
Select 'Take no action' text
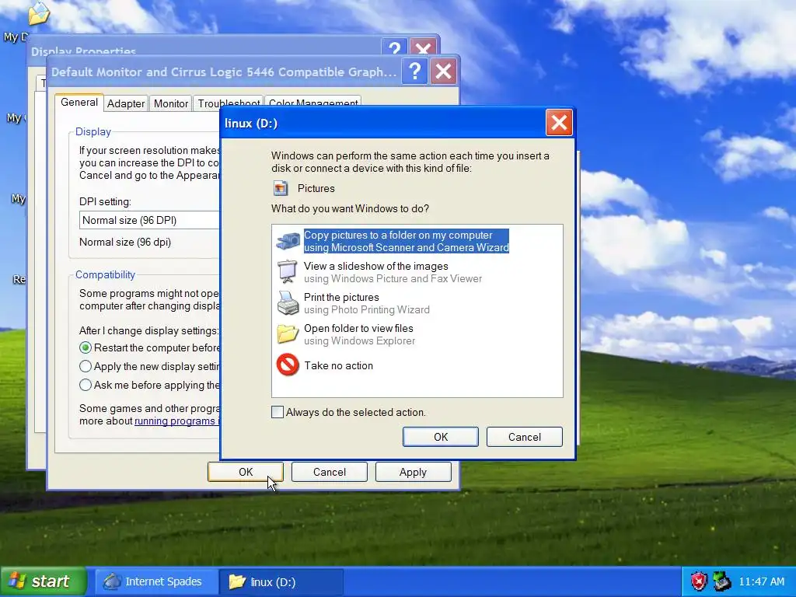tap(339, 365)
